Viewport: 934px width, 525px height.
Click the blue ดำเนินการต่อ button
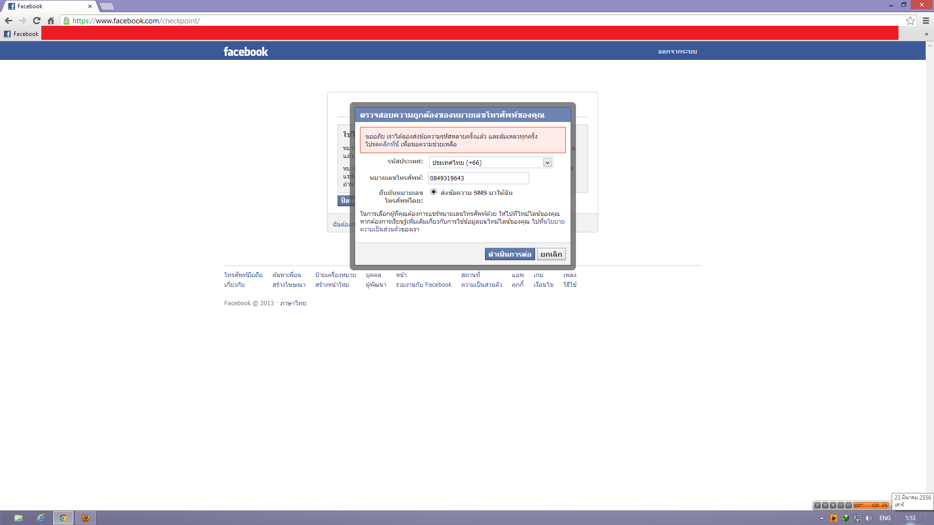pos(509,254)
